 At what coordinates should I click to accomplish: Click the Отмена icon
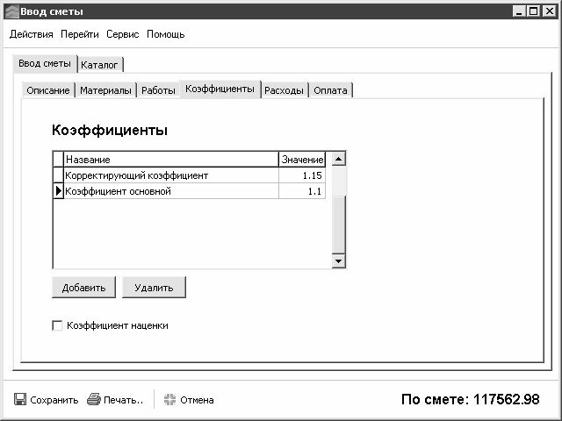click(169, 399)
